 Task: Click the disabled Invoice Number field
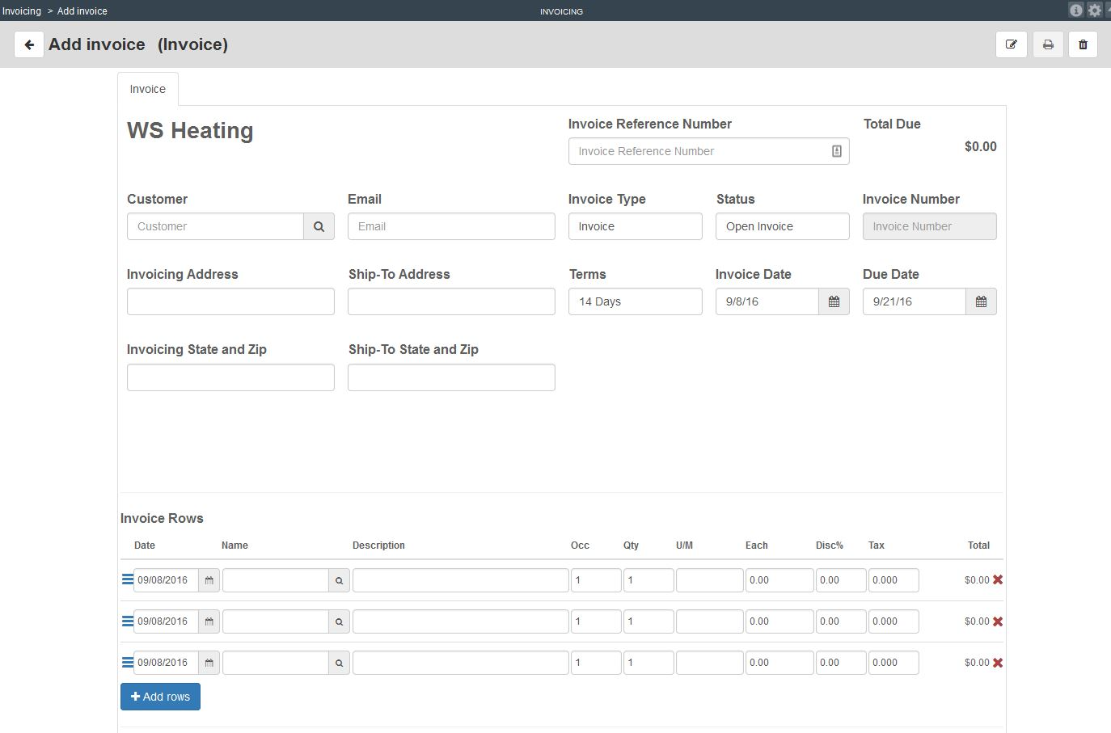[x=930, y=226]
